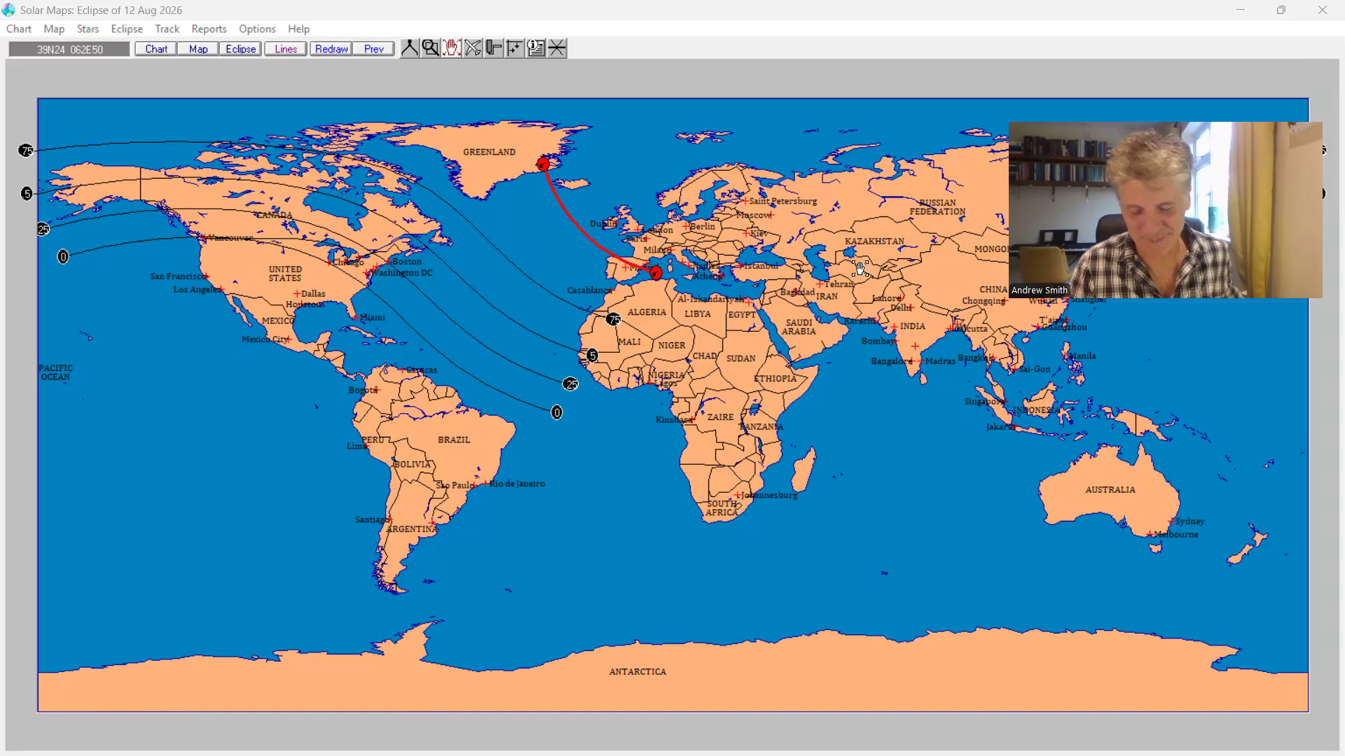This screenshot has width=1345, height=756.
Task: Click the SAUDI ARABIA label
Action: pos(799,327)
